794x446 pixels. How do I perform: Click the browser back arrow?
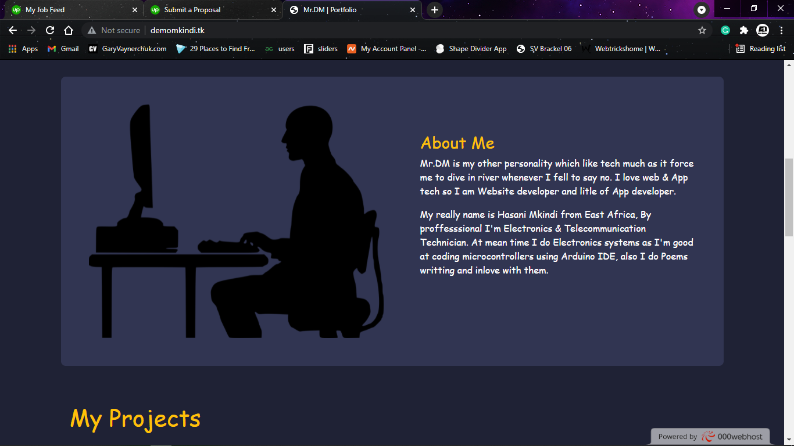coord(13,30)
